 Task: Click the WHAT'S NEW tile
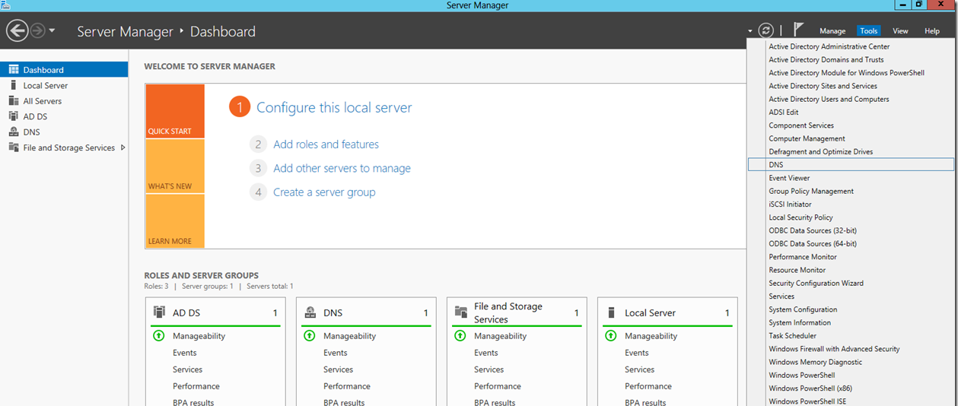point(175,166)
